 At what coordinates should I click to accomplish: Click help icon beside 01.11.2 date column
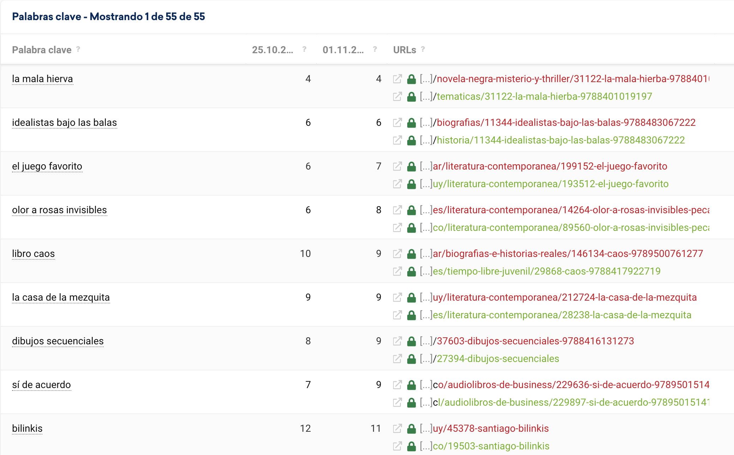click(375, 49)
